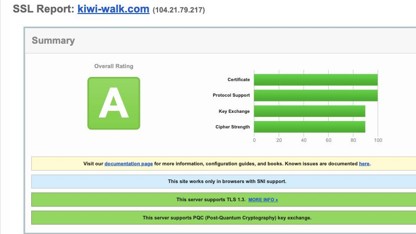Click the 'Certificate' chart label
The width and height of the screenshot is (416, 234).
pos(239,80)
